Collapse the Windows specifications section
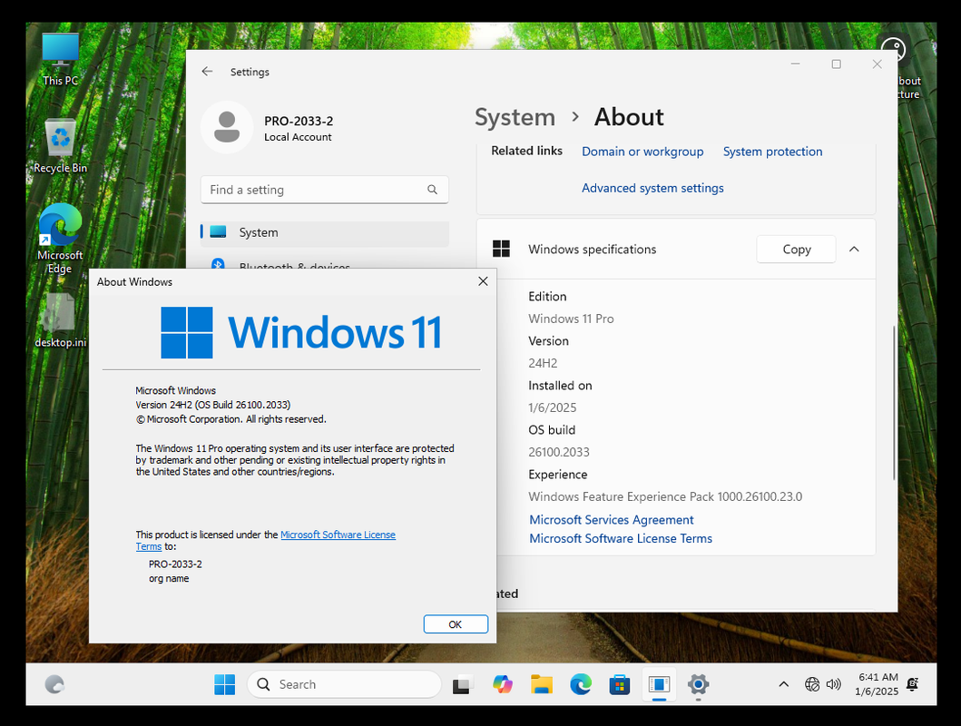This screenshot has width=961, height=726. click(854, 250)
